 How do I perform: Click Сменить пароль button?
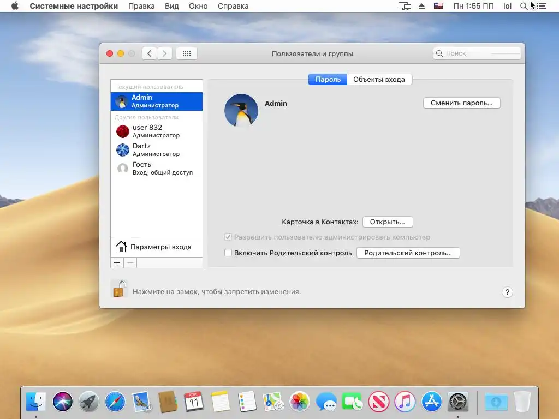[462, 103]
